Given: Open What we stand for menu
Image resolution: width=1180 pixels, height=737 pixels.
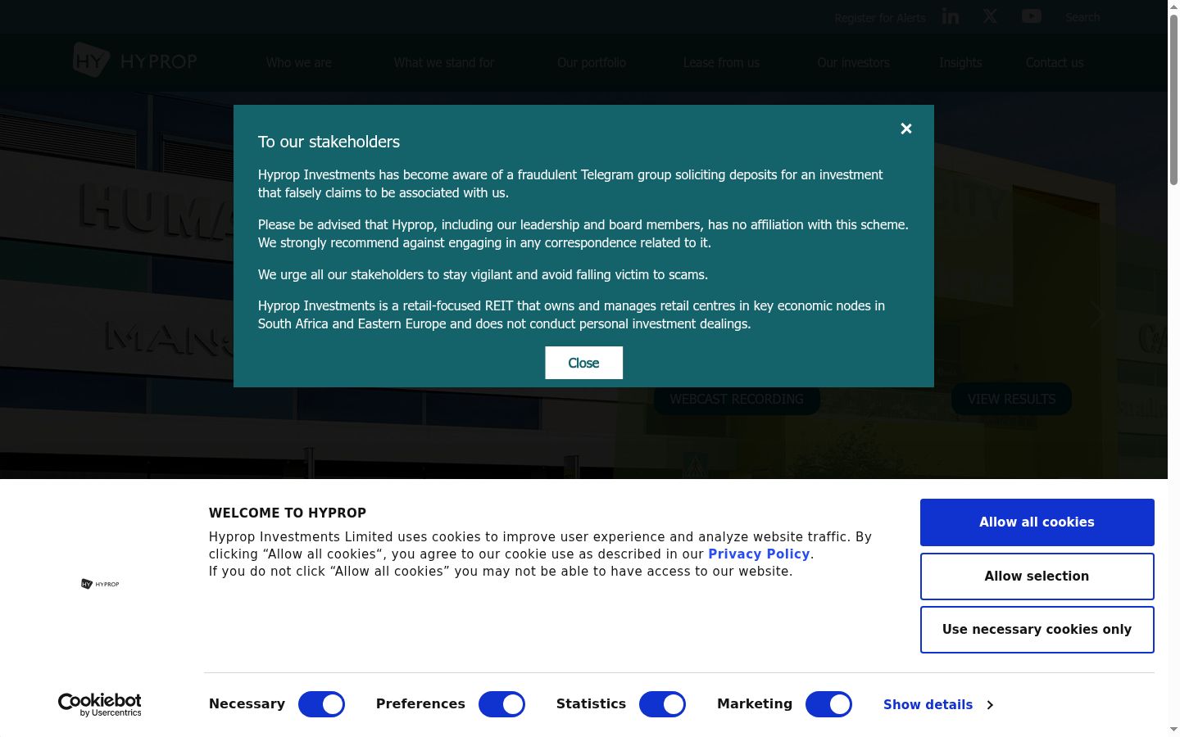Looking at the screenshot, I should pyautogui.click(x=444, y=63).
